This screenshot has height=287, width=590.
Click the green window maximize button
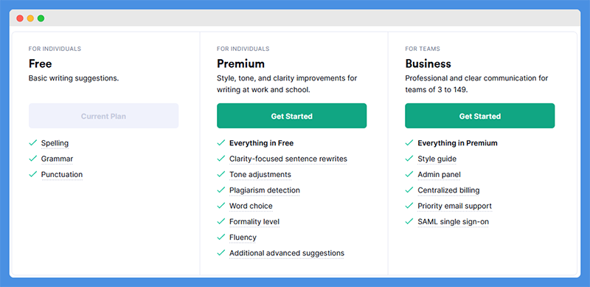(x=41, y=18)
